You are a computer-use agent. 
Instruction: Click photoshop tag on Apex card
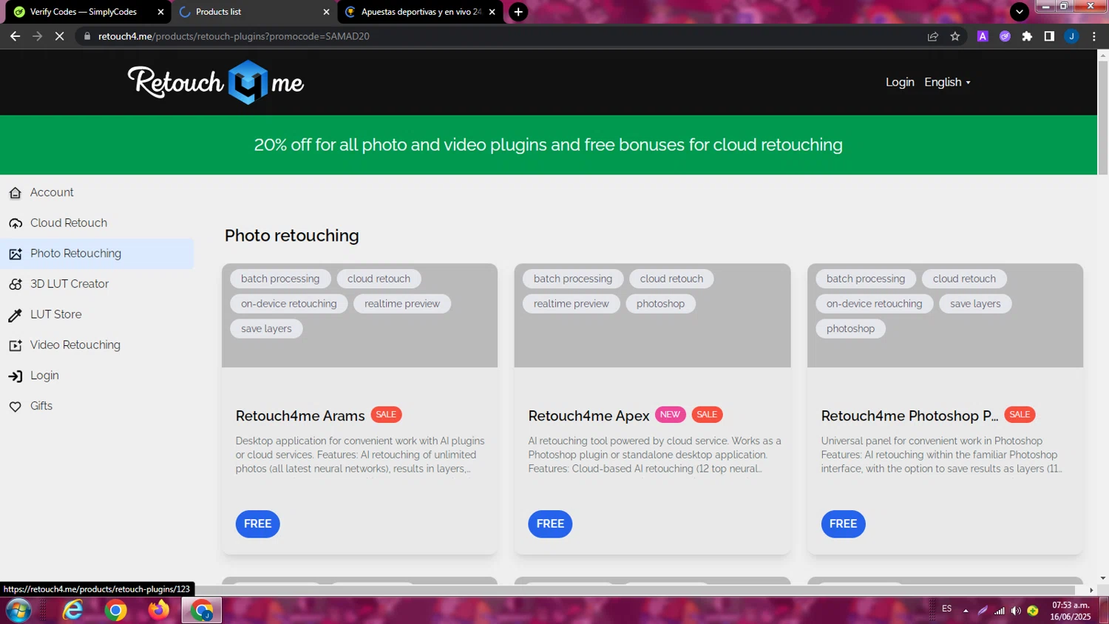pyautogui.click(x=660, y=304)
